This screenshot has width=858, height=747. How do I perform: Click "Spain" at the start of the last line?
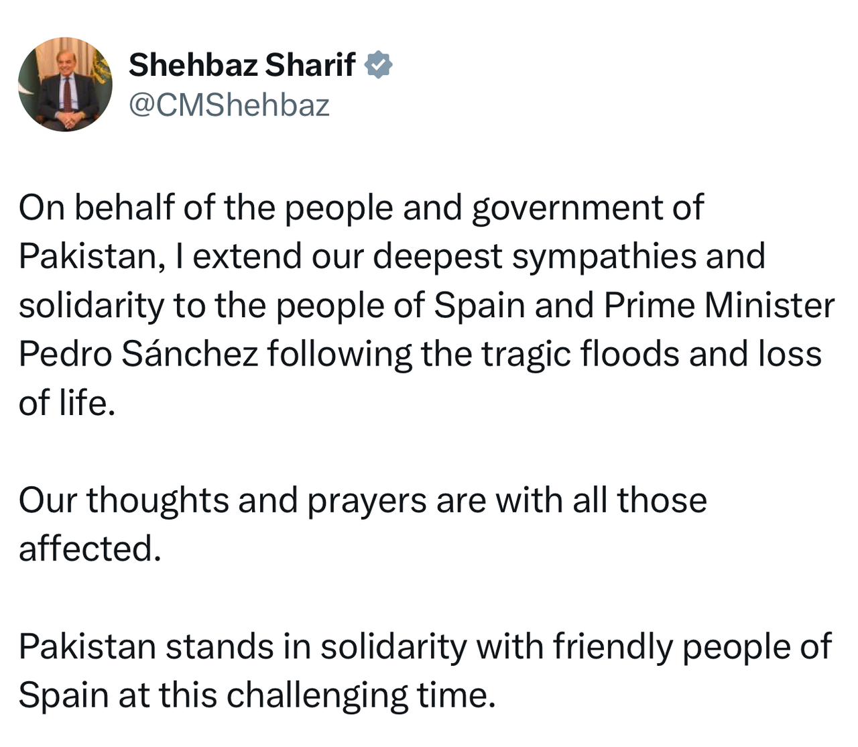(x=64, y=696)
